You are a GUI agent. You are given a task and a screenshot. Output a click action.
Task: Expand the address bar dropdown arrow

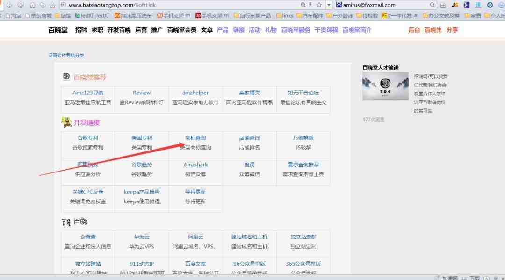coord(329,5)
